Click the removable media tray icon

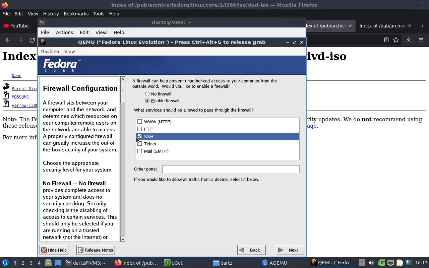(362, 263)
